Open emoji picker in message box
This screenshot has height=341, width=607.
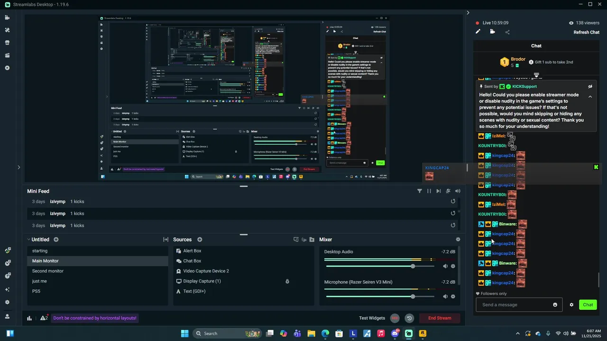[x=555, y=305]
